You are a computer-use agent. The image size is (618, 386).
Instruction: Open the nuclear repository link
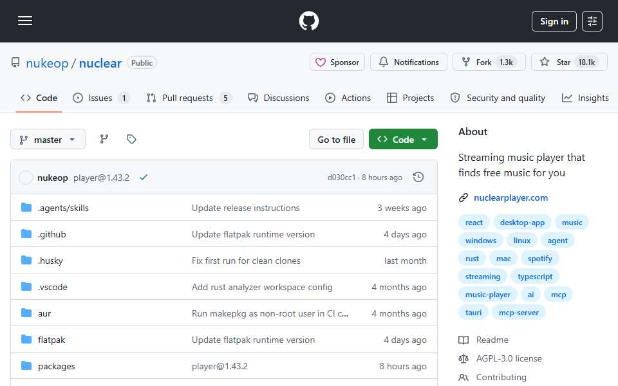click(x=100, y=63)
